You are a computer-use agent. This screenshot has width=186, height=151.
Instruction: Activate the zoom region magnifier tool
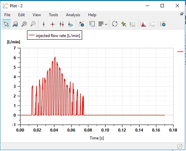pyautogui.click(x=15, y=24)
